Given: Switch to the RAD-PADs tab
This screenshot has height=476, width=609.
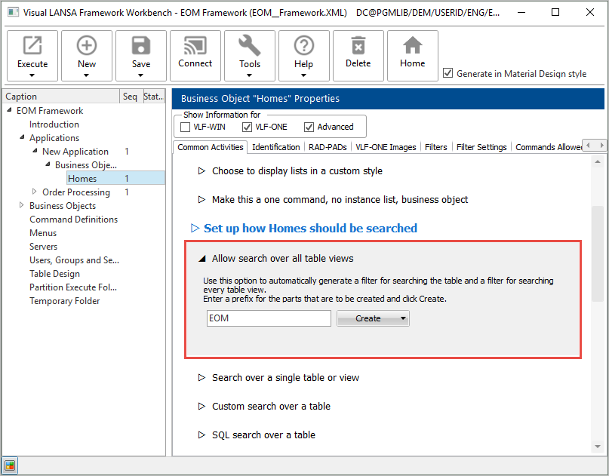Looking at the screenshot, I should [x=328, y=147].
